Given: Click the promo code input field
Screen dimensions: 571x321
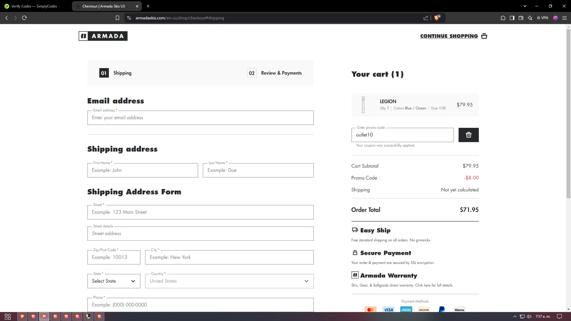Looking at the screenshot, I should (x=402, y=135).
